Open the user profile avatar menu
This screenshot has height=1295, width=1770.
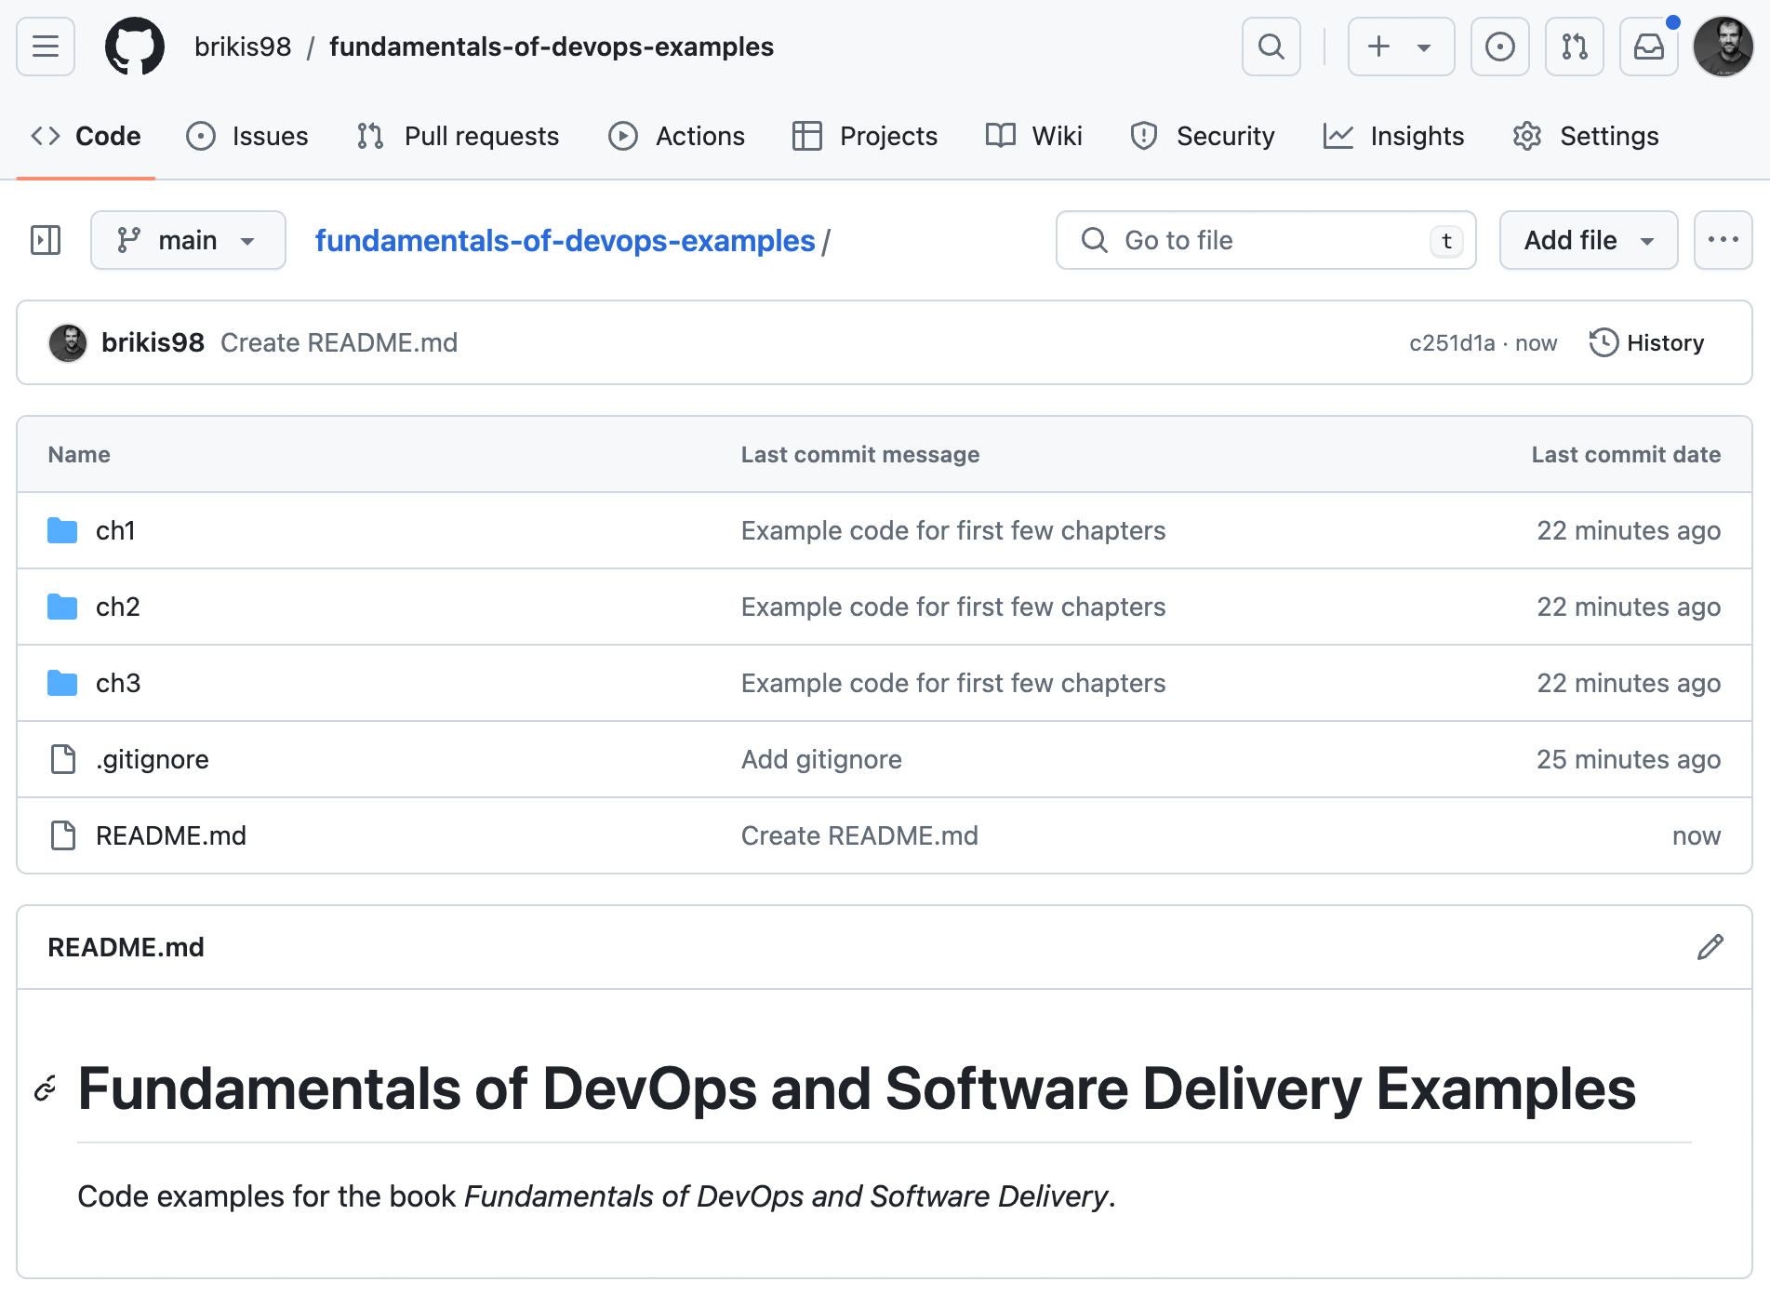(1723, 47)
